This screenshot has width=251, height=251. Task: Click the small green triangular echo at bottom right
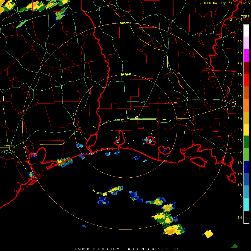235,246
